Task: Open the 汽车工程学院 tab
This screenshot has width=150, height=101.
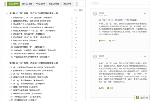Action: click(x=40, y=4)
